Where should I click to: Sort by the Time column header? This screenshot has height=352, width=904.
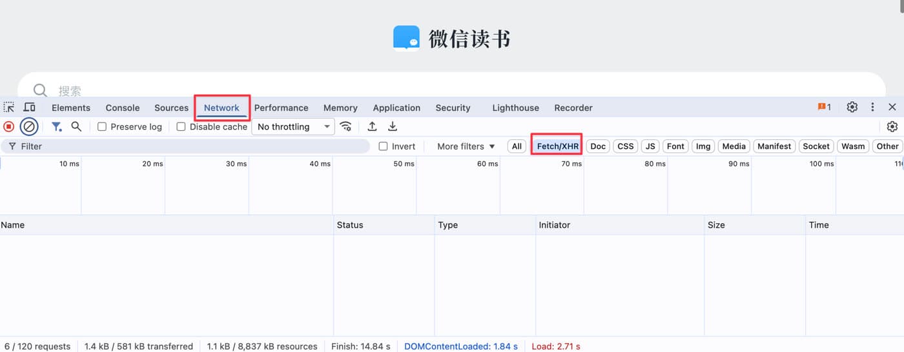[x=855, y=225]
